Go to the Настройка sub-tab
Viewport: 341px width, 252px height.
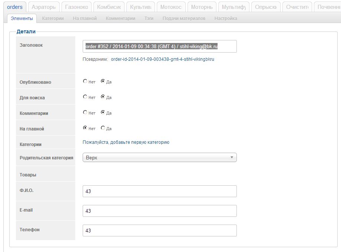point(226,18)
